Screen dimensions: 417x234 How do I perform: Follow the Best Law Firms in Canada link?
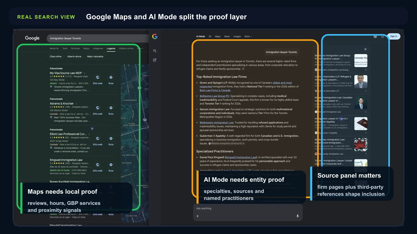tap(215, 90)
